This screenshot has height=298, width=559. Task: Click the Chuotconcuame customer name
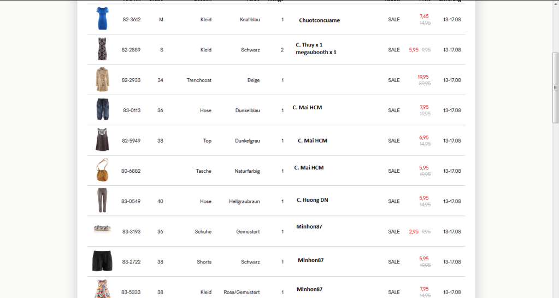tap(319, 20)
